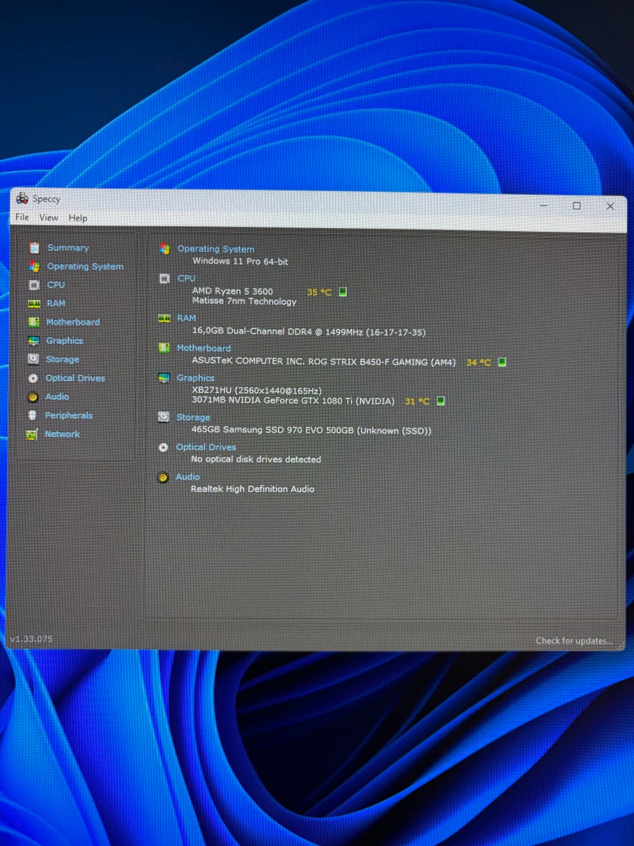Screen dimensions: 634x846
Task: Click the XB271HU monitor resolution text
Action: click(x=257, y=391)
